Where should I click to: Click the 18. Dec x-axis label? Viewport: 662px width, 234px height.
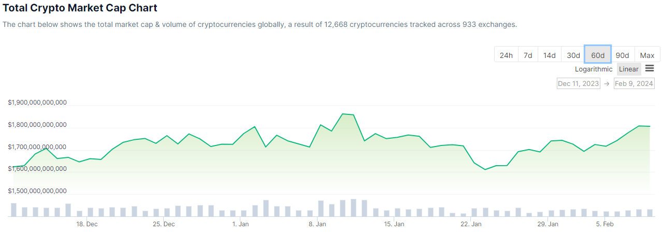[87, 224]
